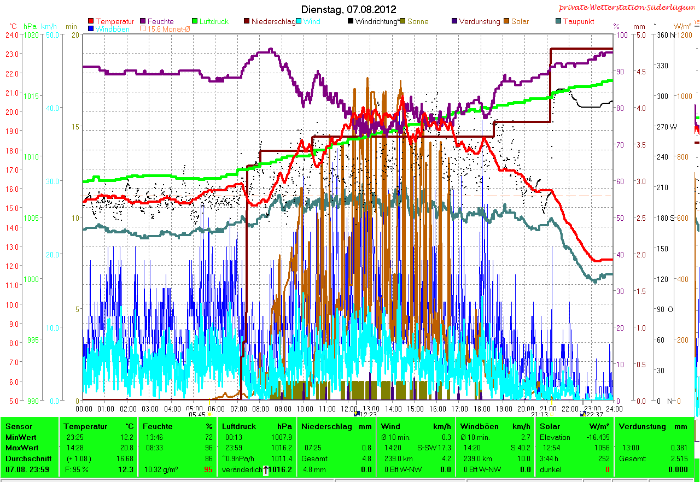Click the private Wetterstation Süderlügum title
The width and height of the screenshot is (700, 482).
[x=628, y=8]
